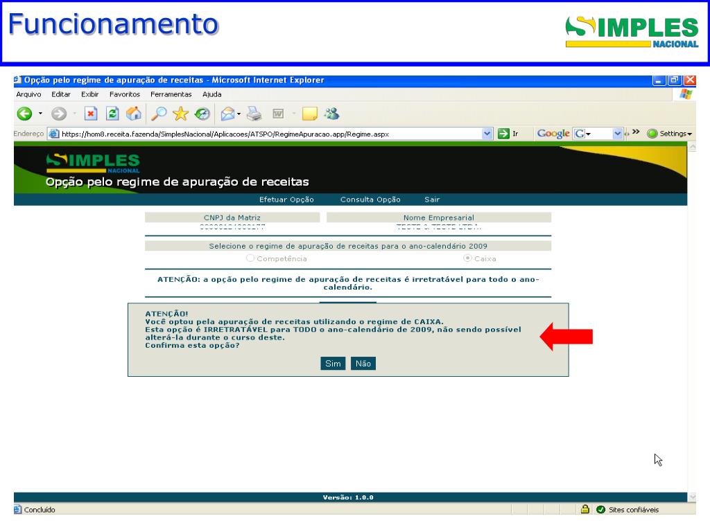The width and height of the screenshot is (710, 532).
Task: Click inside the address URL field
Action: pos(270,134)
